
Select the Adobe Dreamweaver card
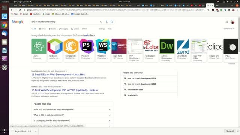pos(167,50)
